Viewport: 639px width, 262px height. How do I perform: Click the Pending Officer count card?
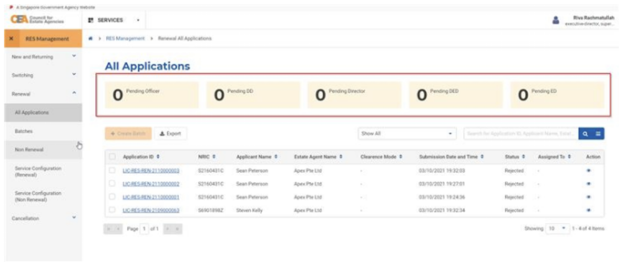coord(152,95)
